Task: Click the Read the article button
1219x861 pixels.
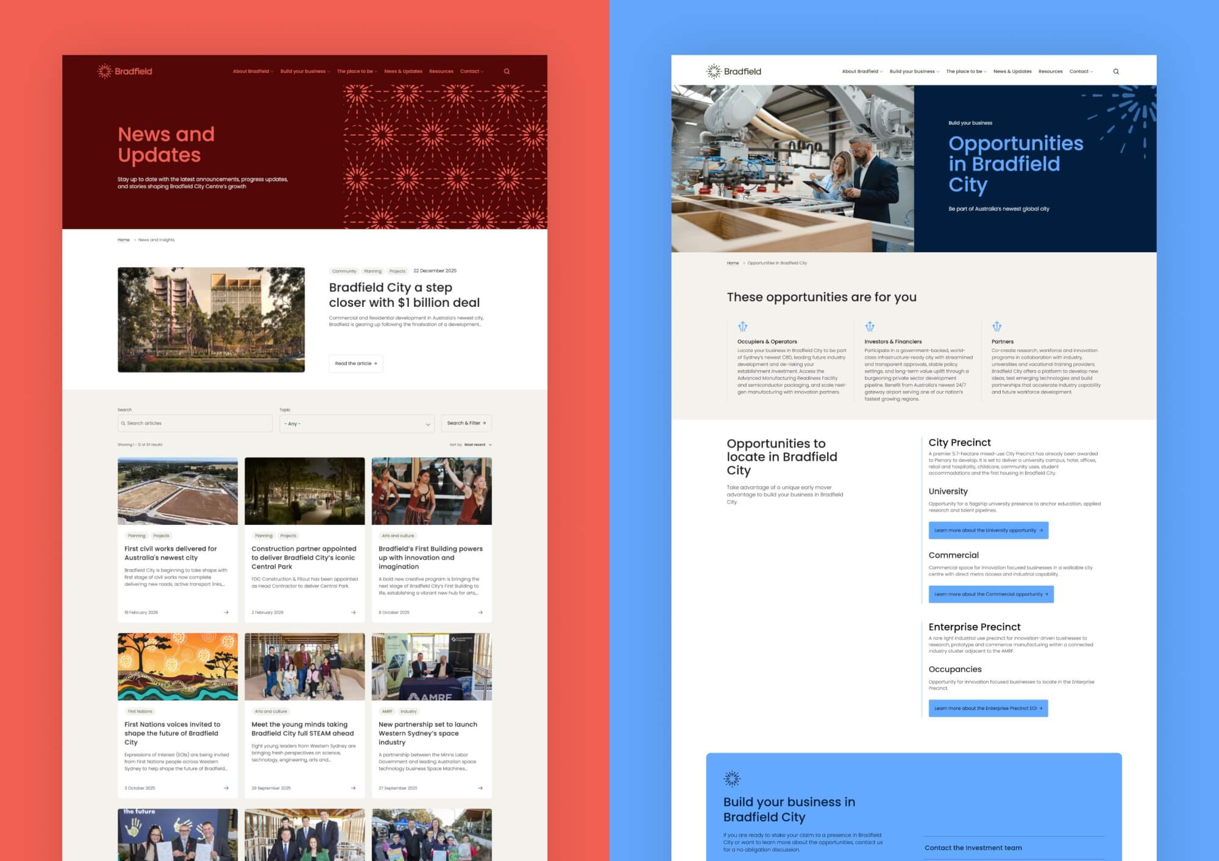Action: [356, 364]
